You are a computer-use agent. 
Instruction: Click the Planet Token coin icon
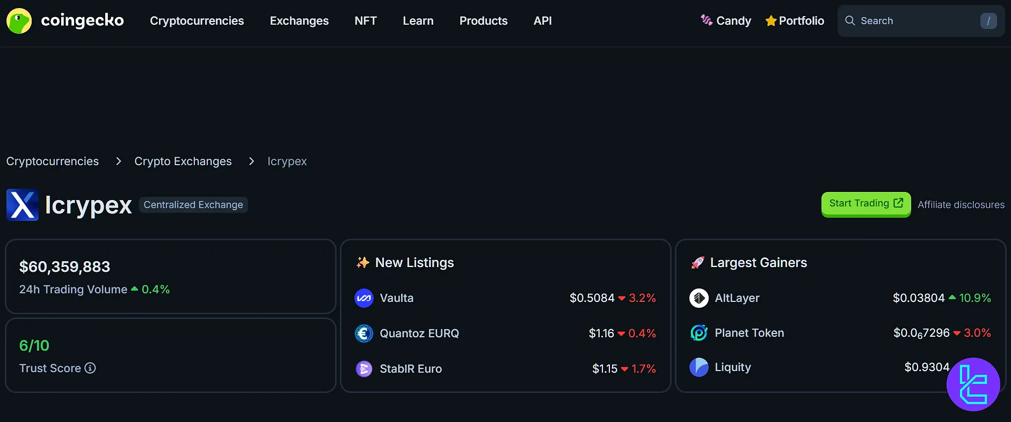click(699, 333)
